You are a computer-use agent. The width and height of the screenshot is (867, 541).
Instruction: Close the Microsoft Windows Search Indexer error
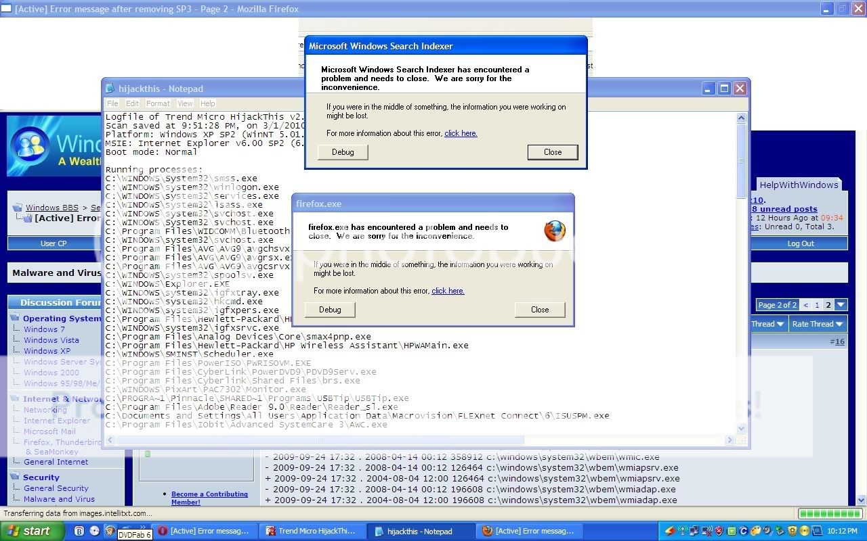[553, 152]
